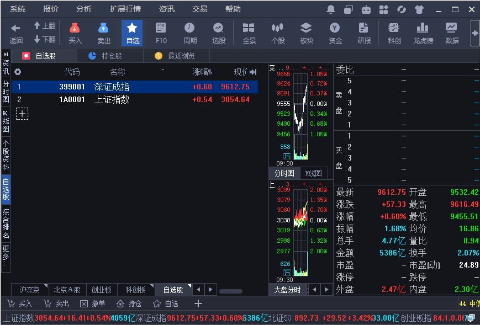Open the 帮助 menu
The height and width of the screenshot is (325, 480).
tap(233, 9)
